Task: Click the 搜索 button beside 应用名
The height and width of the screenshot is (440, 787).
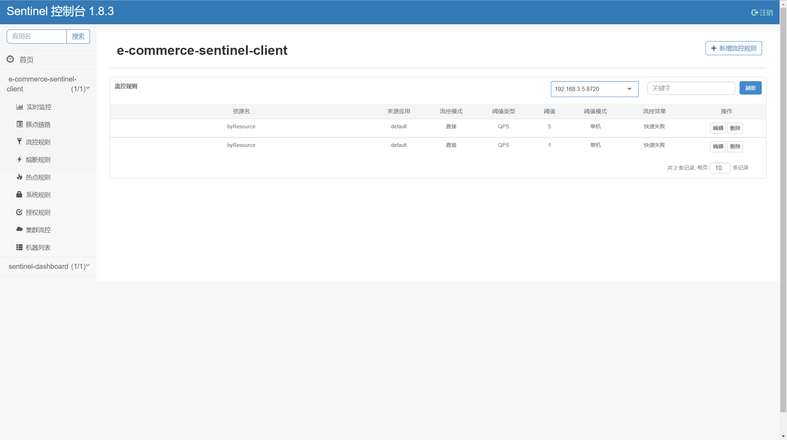Action: tap(78, 37)
